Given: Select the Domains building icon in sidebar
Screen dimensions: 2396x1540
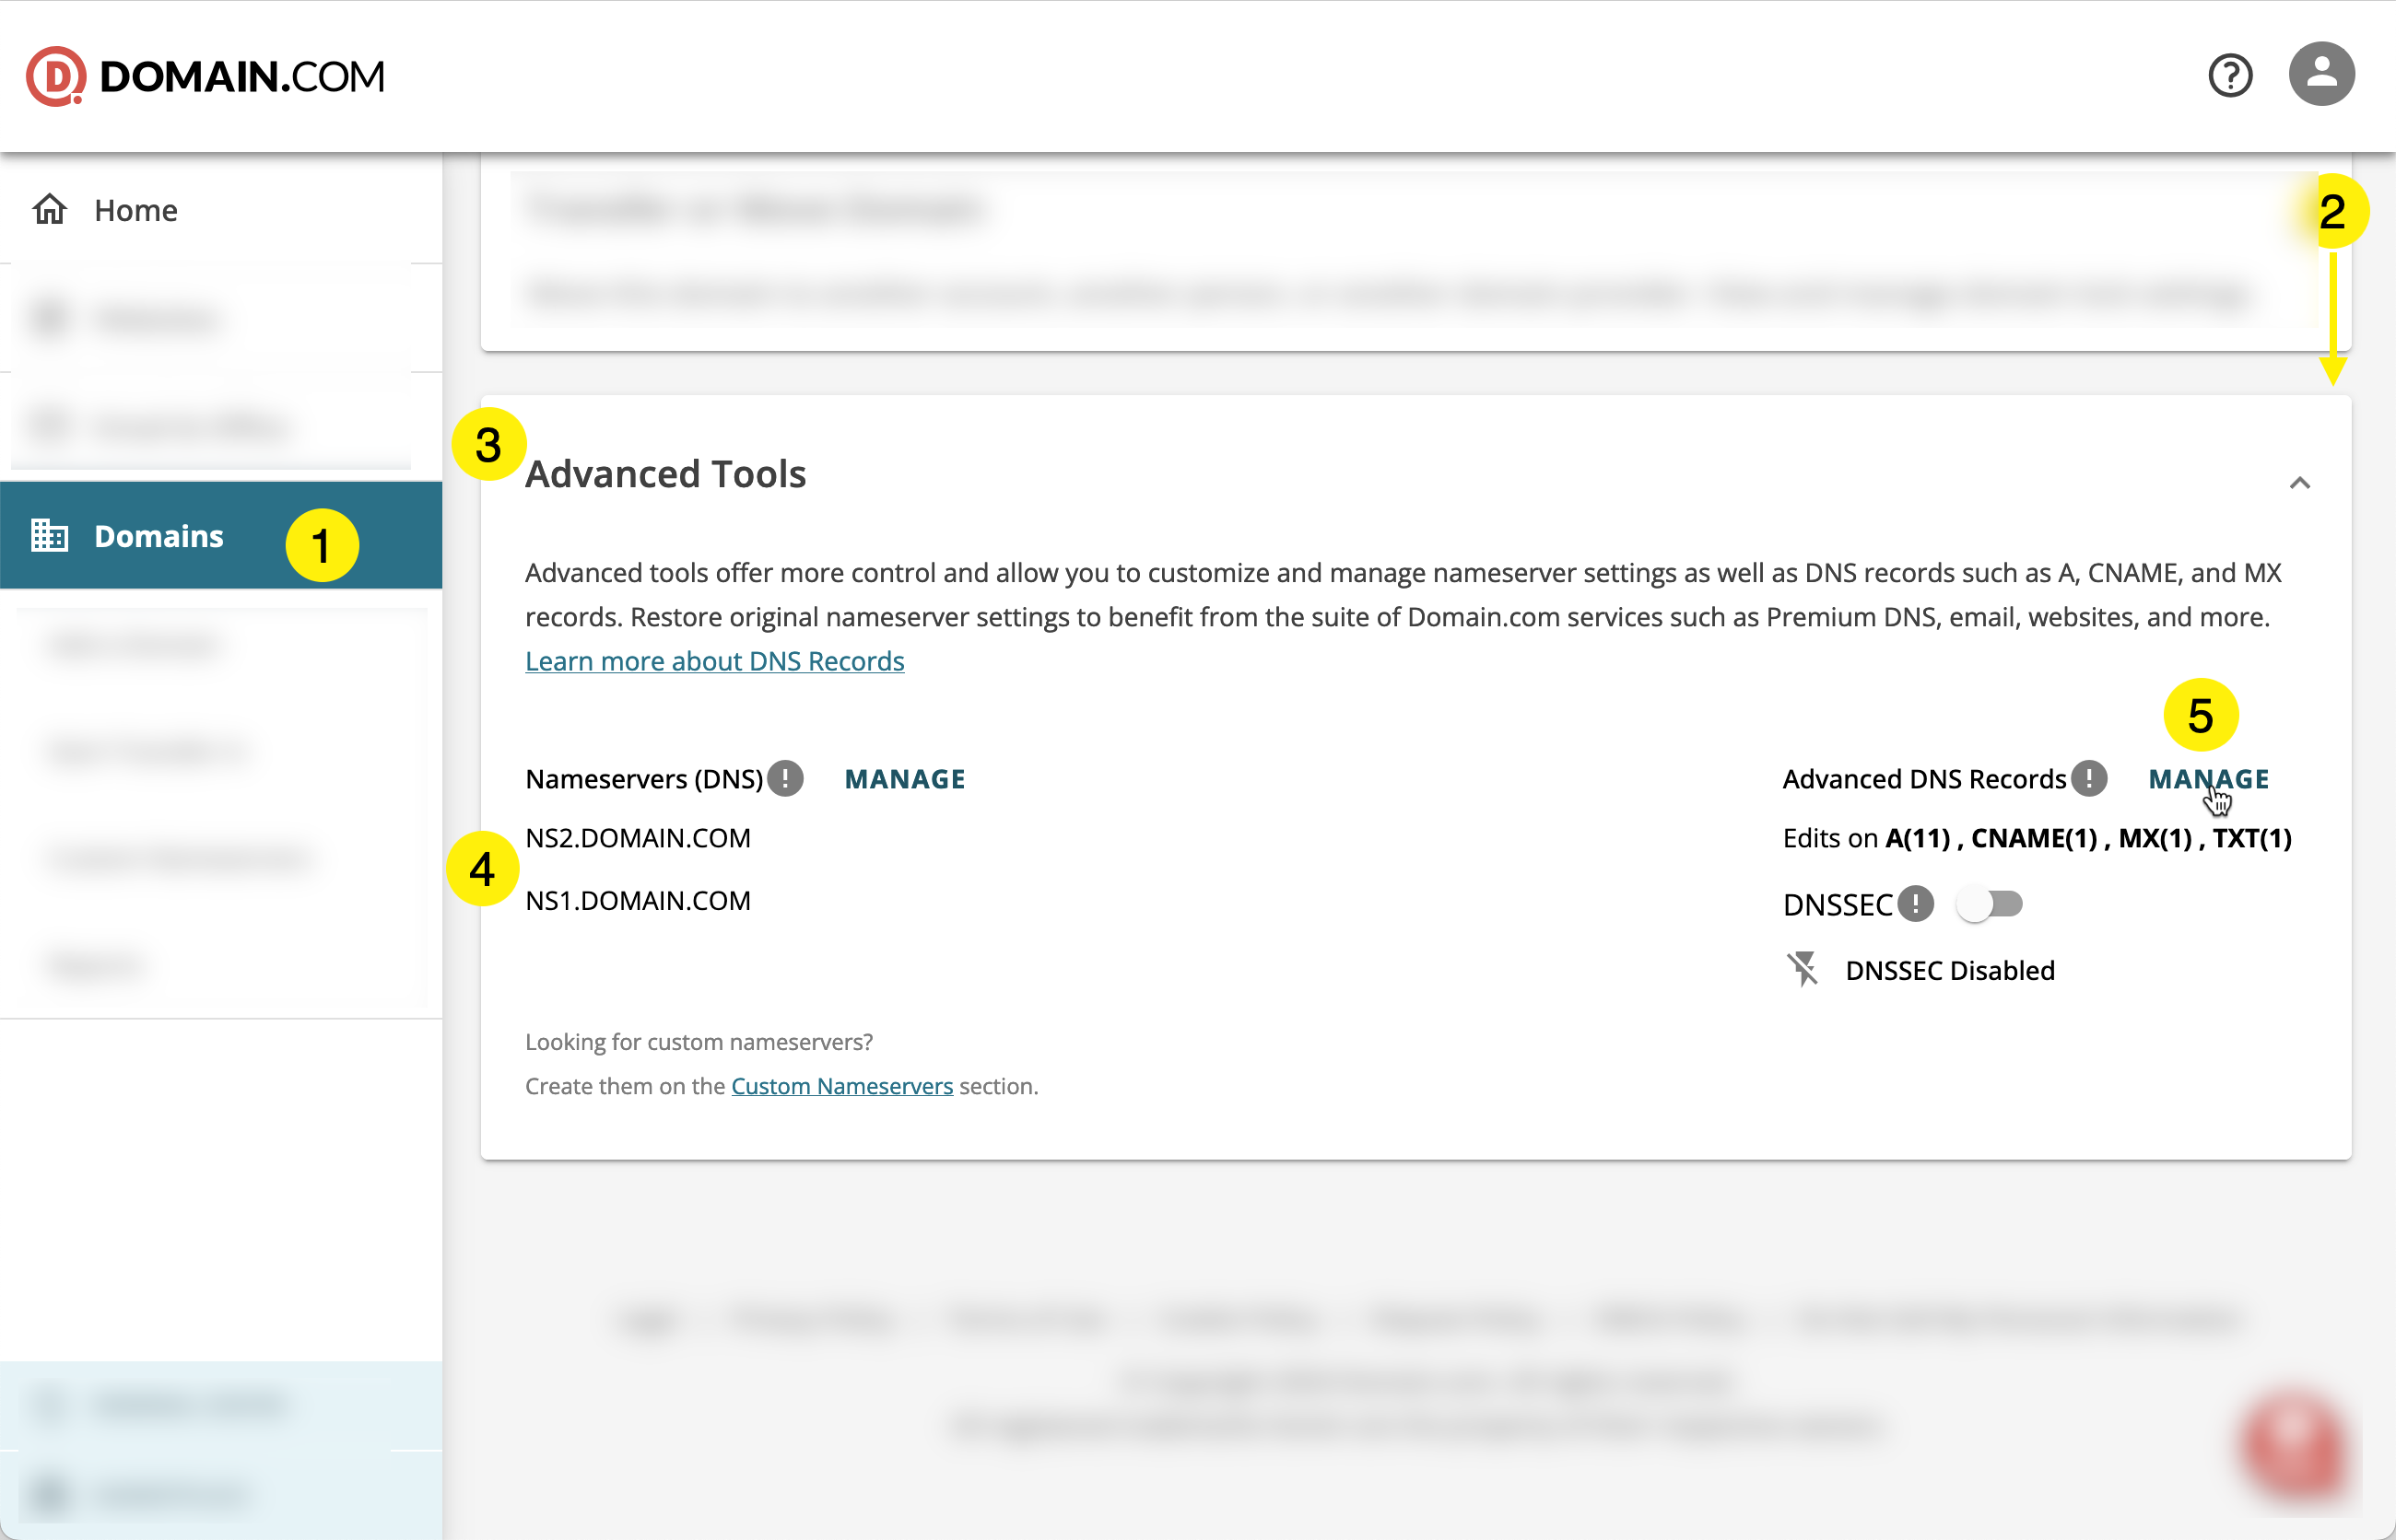Looking at the screenshot, I should click(x=49, y=535).
